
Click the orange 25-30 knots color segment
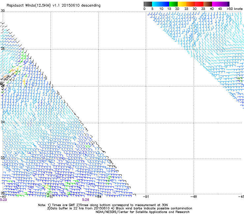[x=191, y=4]
